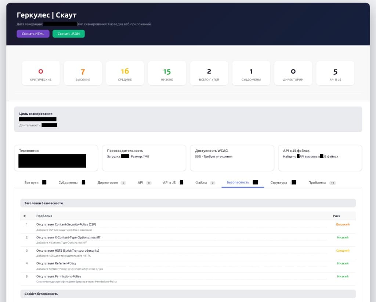376x302 pixels.
Task: Click the Критические counter card
Action: coord(41,73)
